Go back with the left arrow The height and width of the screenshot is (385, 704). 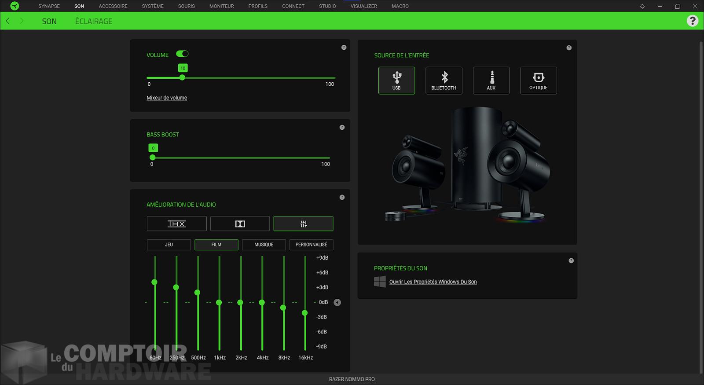[7, 21]
